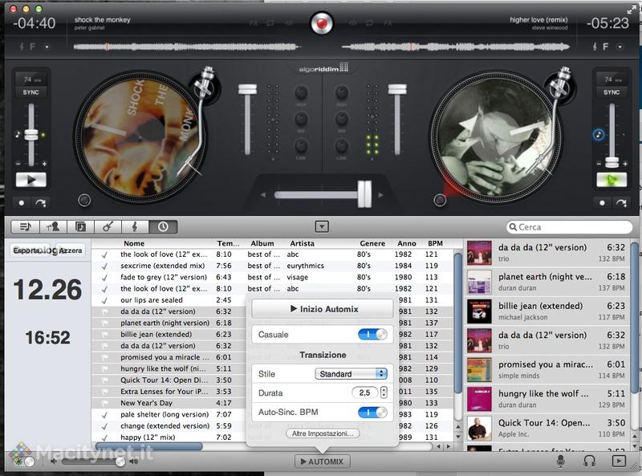Select the planet earth queue thumbnail
The image size is (642, 476).
(x=479, y=283)
